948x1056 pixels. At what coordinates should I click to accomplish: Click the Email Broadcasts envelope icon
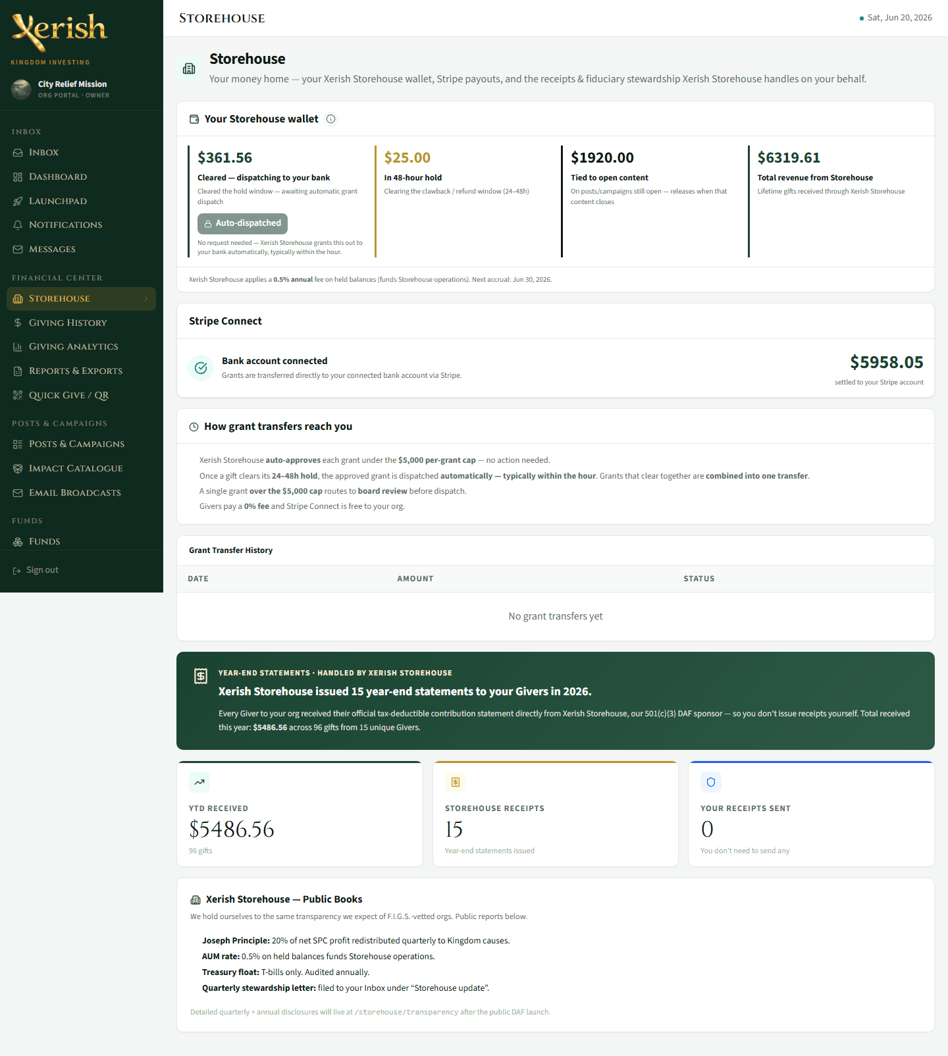18,493
